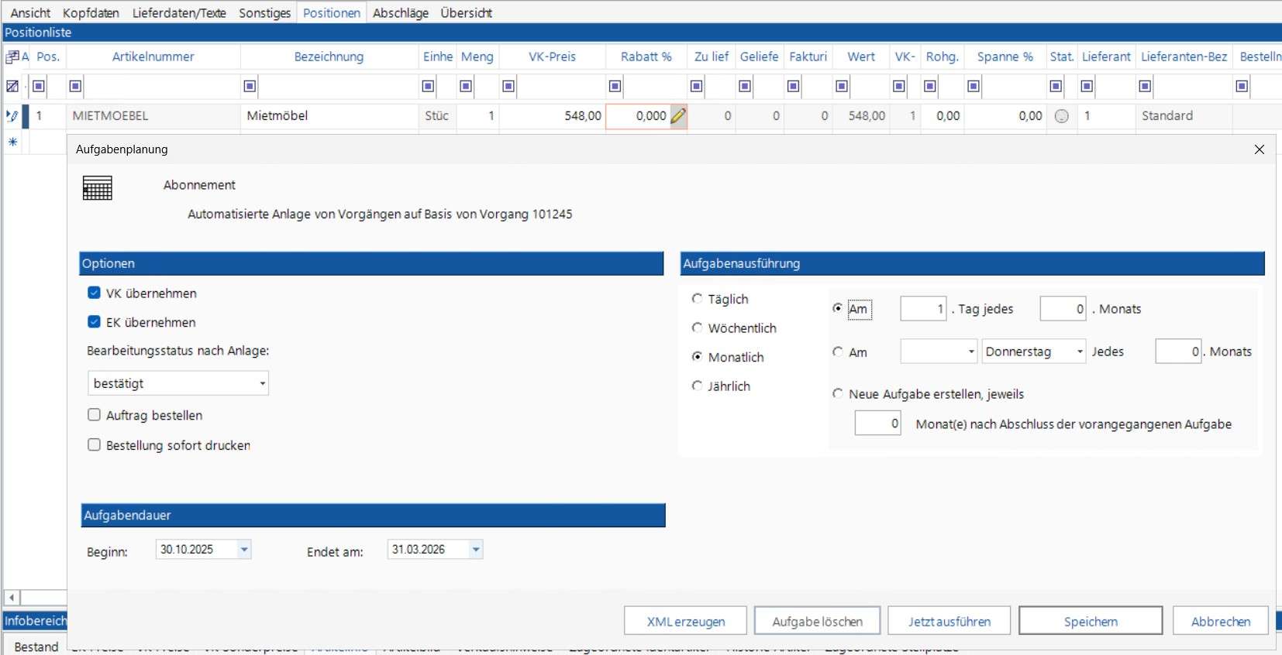This screenshot has width=1282, height=655.
Task: Click the left arrow of the horizontal scrollbar
Action: [x=12, y=598]
